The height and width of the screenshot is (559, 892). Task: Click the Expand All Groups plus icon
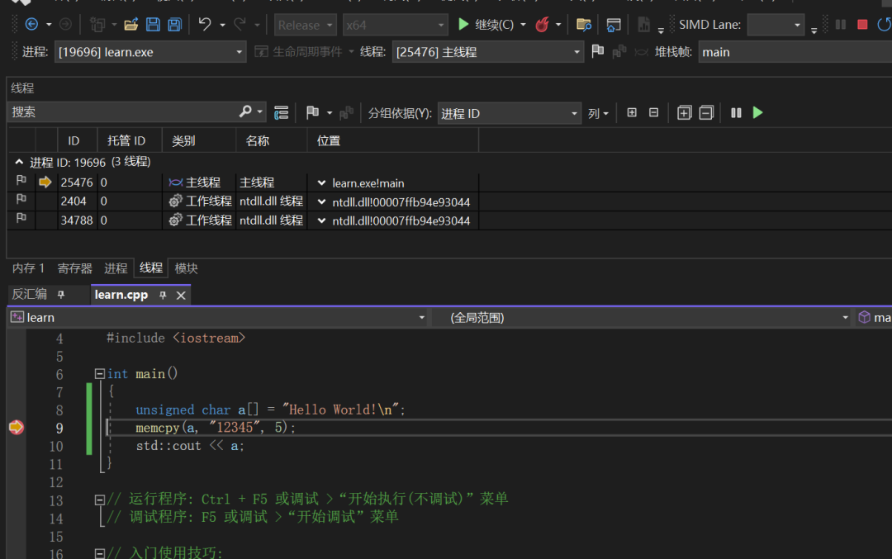684,113
